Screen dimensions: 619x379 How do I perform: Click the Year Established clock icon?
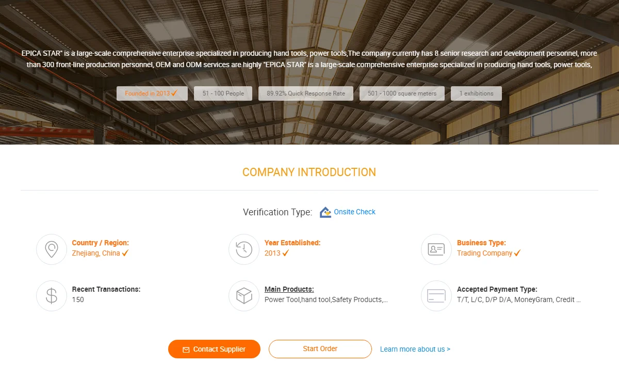(x=244, y=249)
